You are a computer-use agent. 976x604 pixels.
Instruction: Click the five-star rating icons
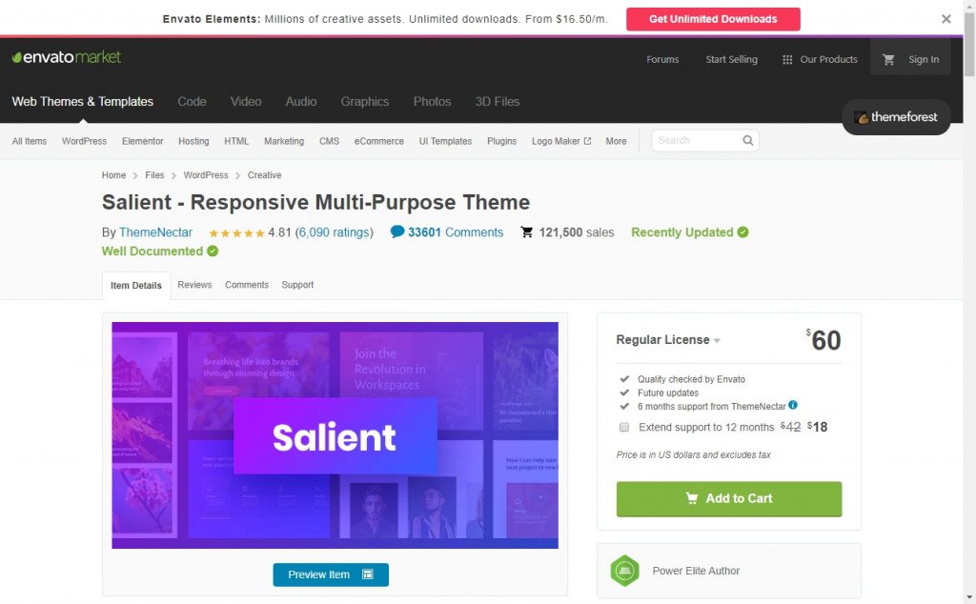[236, 233]
